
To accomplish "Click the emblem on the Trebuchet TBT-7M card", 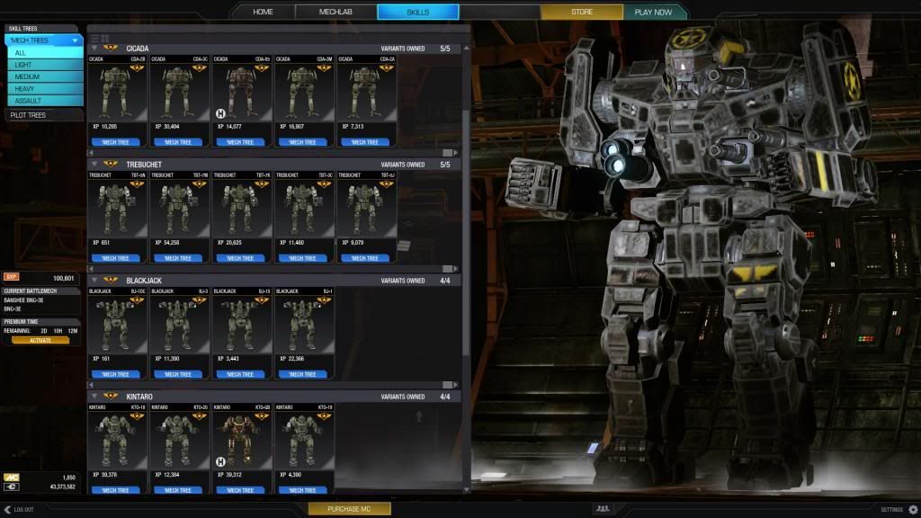I will (200, 183).
